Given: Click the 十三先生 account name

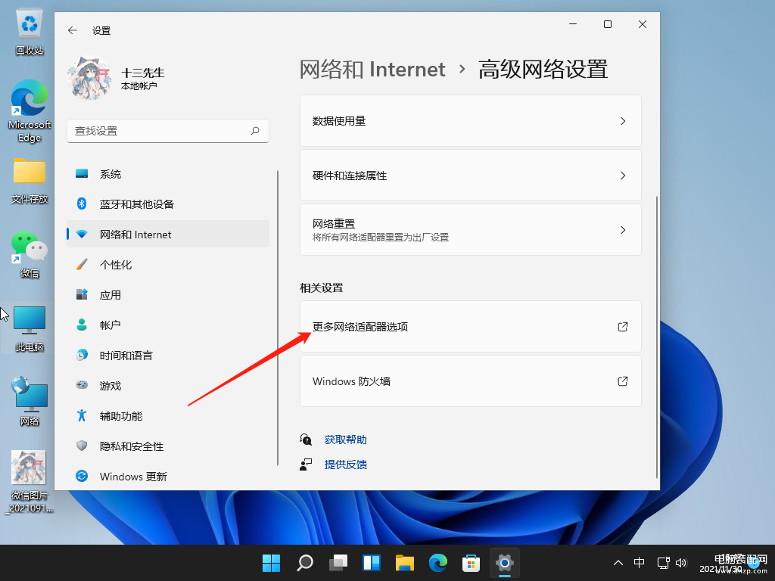Looking at the screenshot, I should point(143,73).
